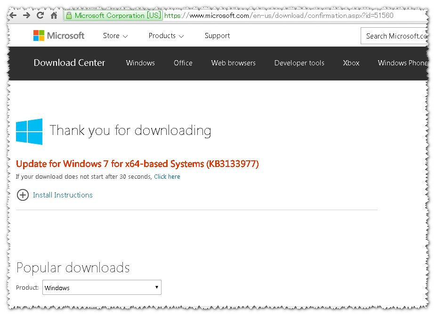Click the Download Center title link
The height and width of the screenshot is (316, 436).
click(x=69, y=63)
